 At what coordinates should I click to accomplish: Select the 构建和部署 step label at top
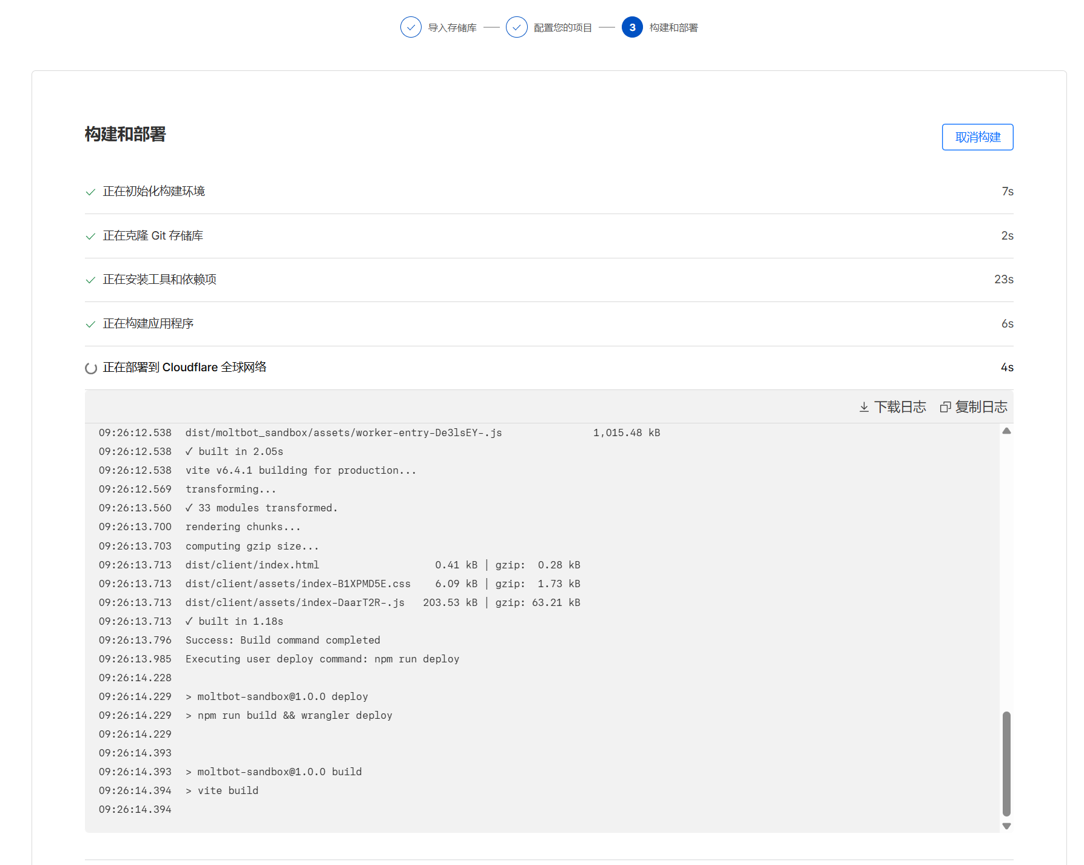(673, 28)
